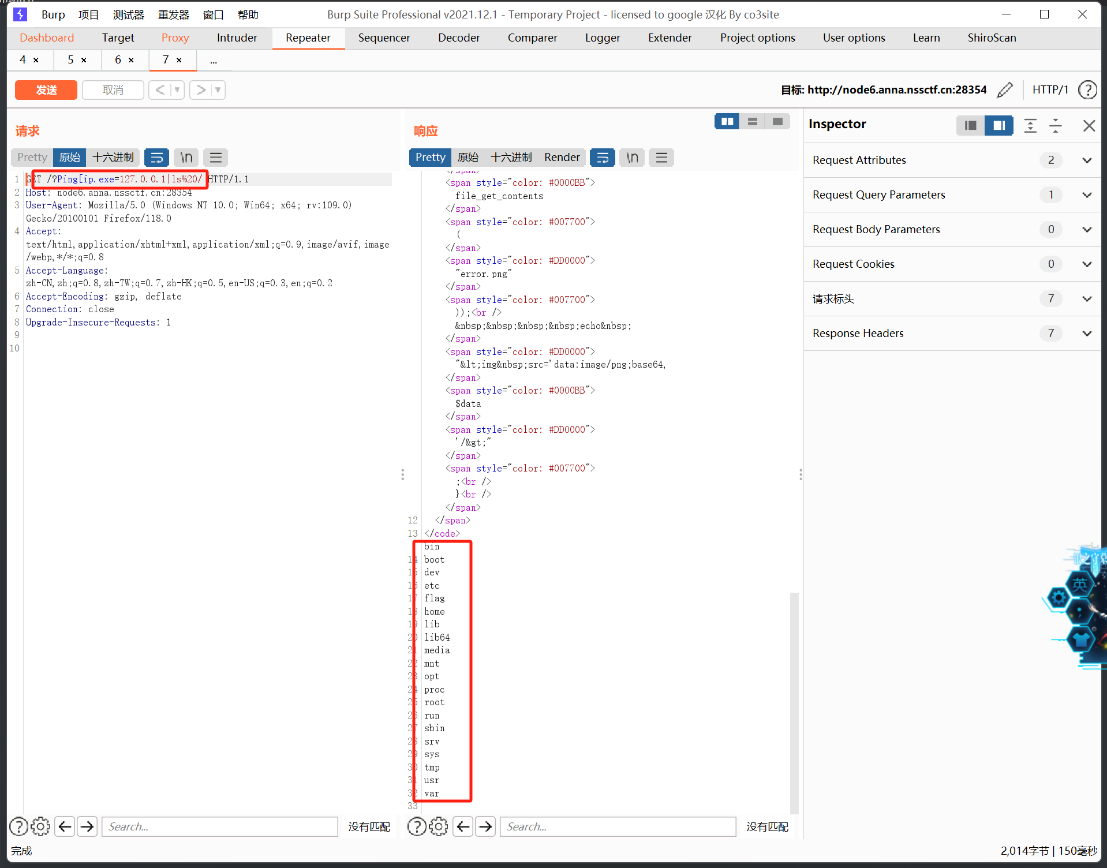Switch response view to Render
The width and height of the screenshot is (1107, 868).
[x=562, y=157]
